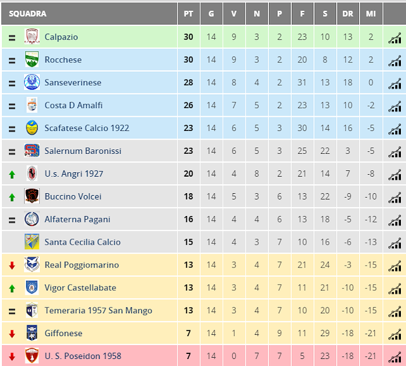Open the Alfaterna Pagani team link
The height and width of the screenshot is (366, 406).
click(x=77, y=219)
